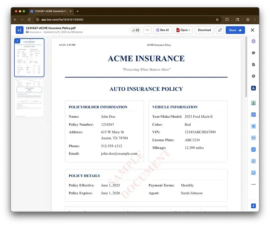Image resolution: width=270 pixels, height=226 pixels.
Task: Click the Box AI button
Action: pyautogui.click(x=162, y=30)
